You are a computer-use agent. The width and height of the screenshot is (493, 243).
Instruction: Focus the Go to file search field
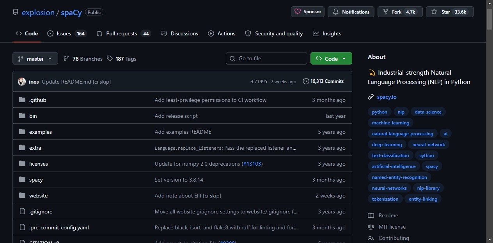pos(266,58)
